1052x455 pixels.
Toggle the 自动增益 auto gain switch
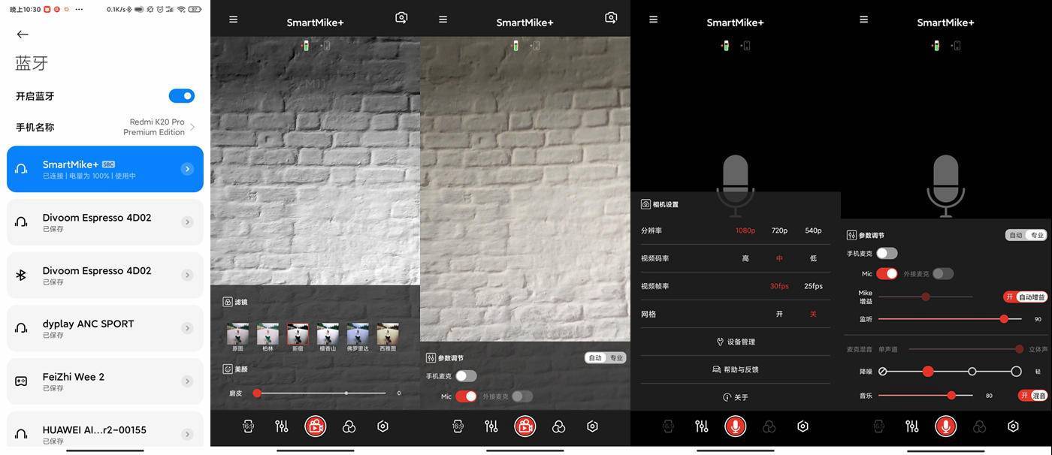tap(1026, 297)
